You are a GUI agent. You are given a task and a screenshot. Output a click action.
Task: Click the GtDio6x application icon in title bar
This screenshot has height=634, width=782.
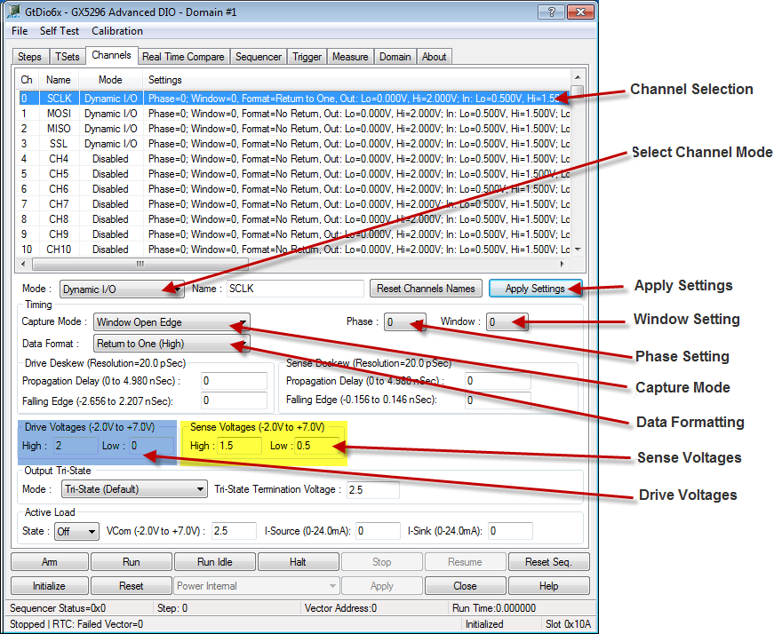pos(14,12)
